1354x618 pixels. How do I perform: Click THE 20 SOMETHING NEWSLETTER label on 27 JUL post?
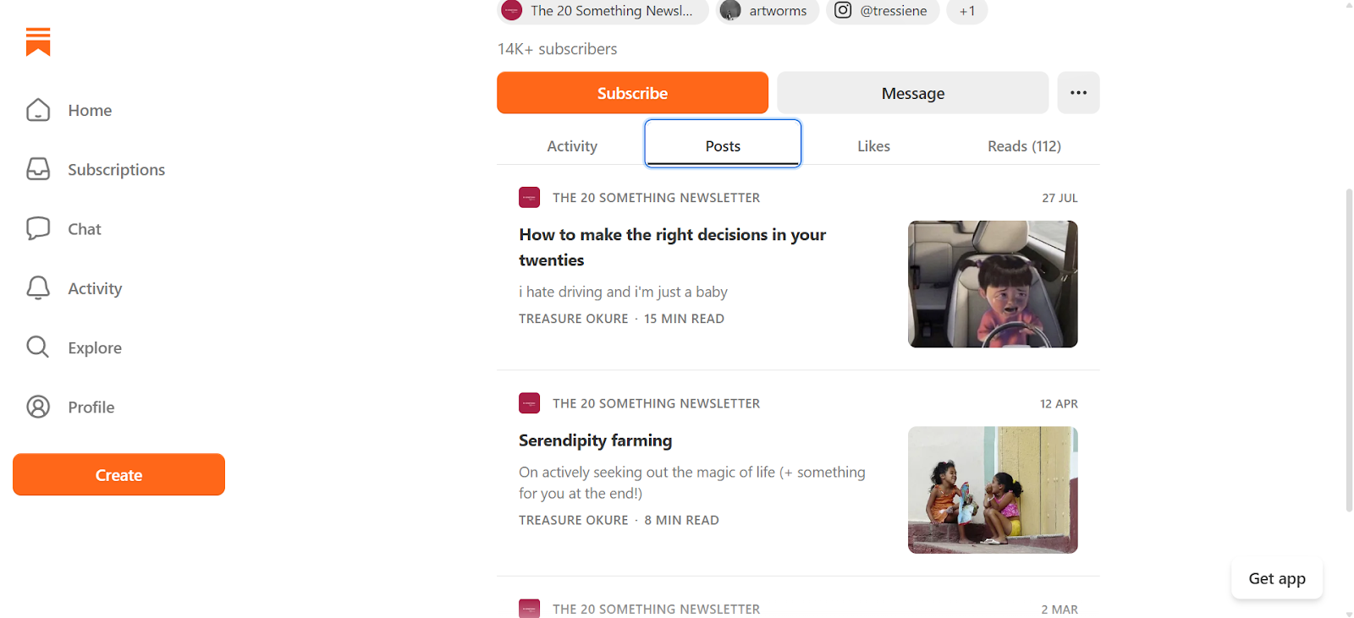(x=656, y=198)
